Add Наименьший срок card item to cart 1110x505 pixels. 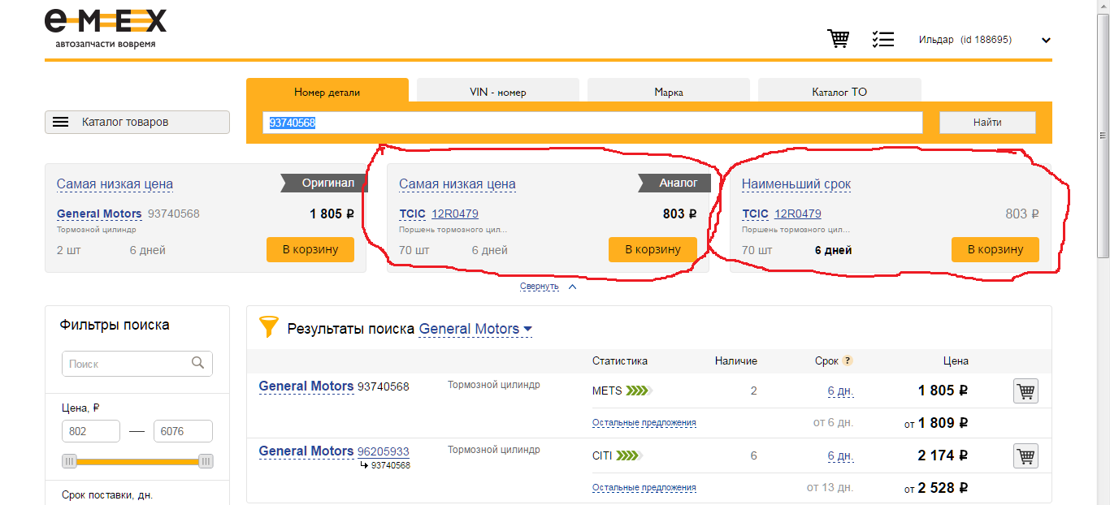coord(995,249)
